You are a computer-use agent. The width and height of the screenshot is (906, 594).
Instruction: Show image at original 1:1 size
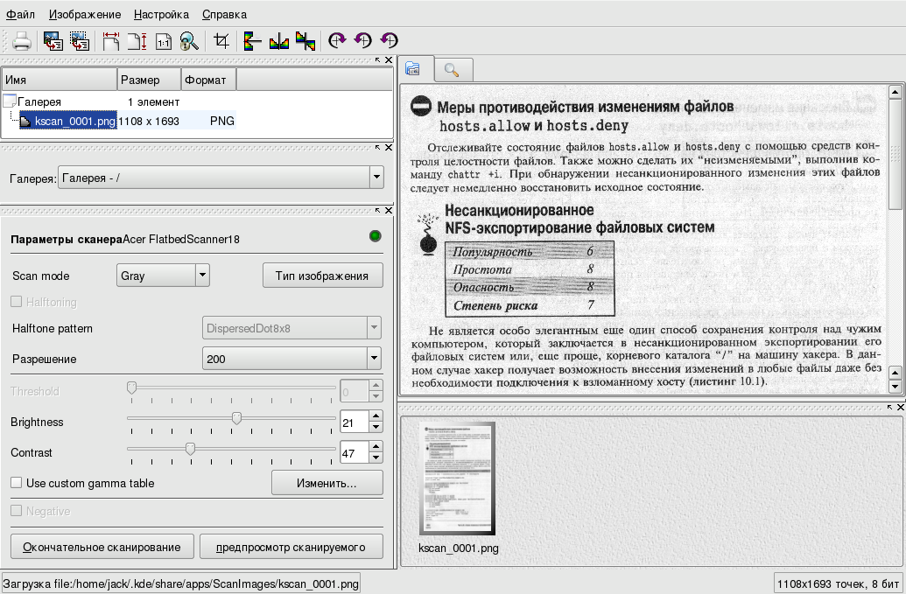click(x=164, y=40)
